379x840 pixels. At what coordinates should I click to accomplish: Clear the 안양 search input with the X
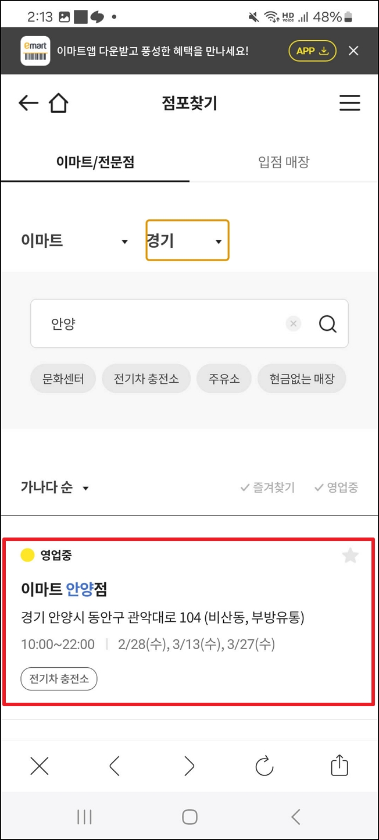[x=294, y=324]
